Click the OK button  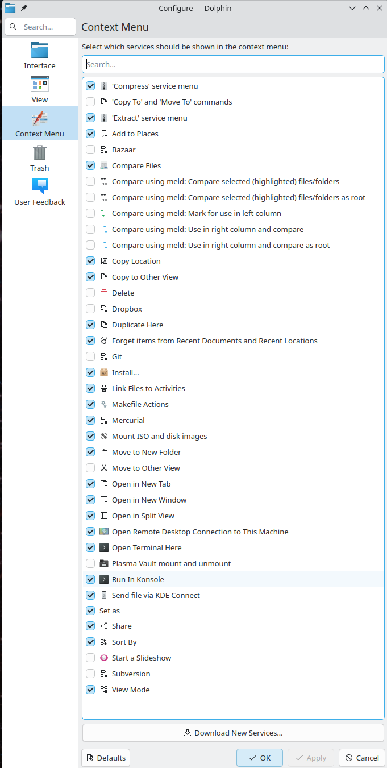click(260, 758)
